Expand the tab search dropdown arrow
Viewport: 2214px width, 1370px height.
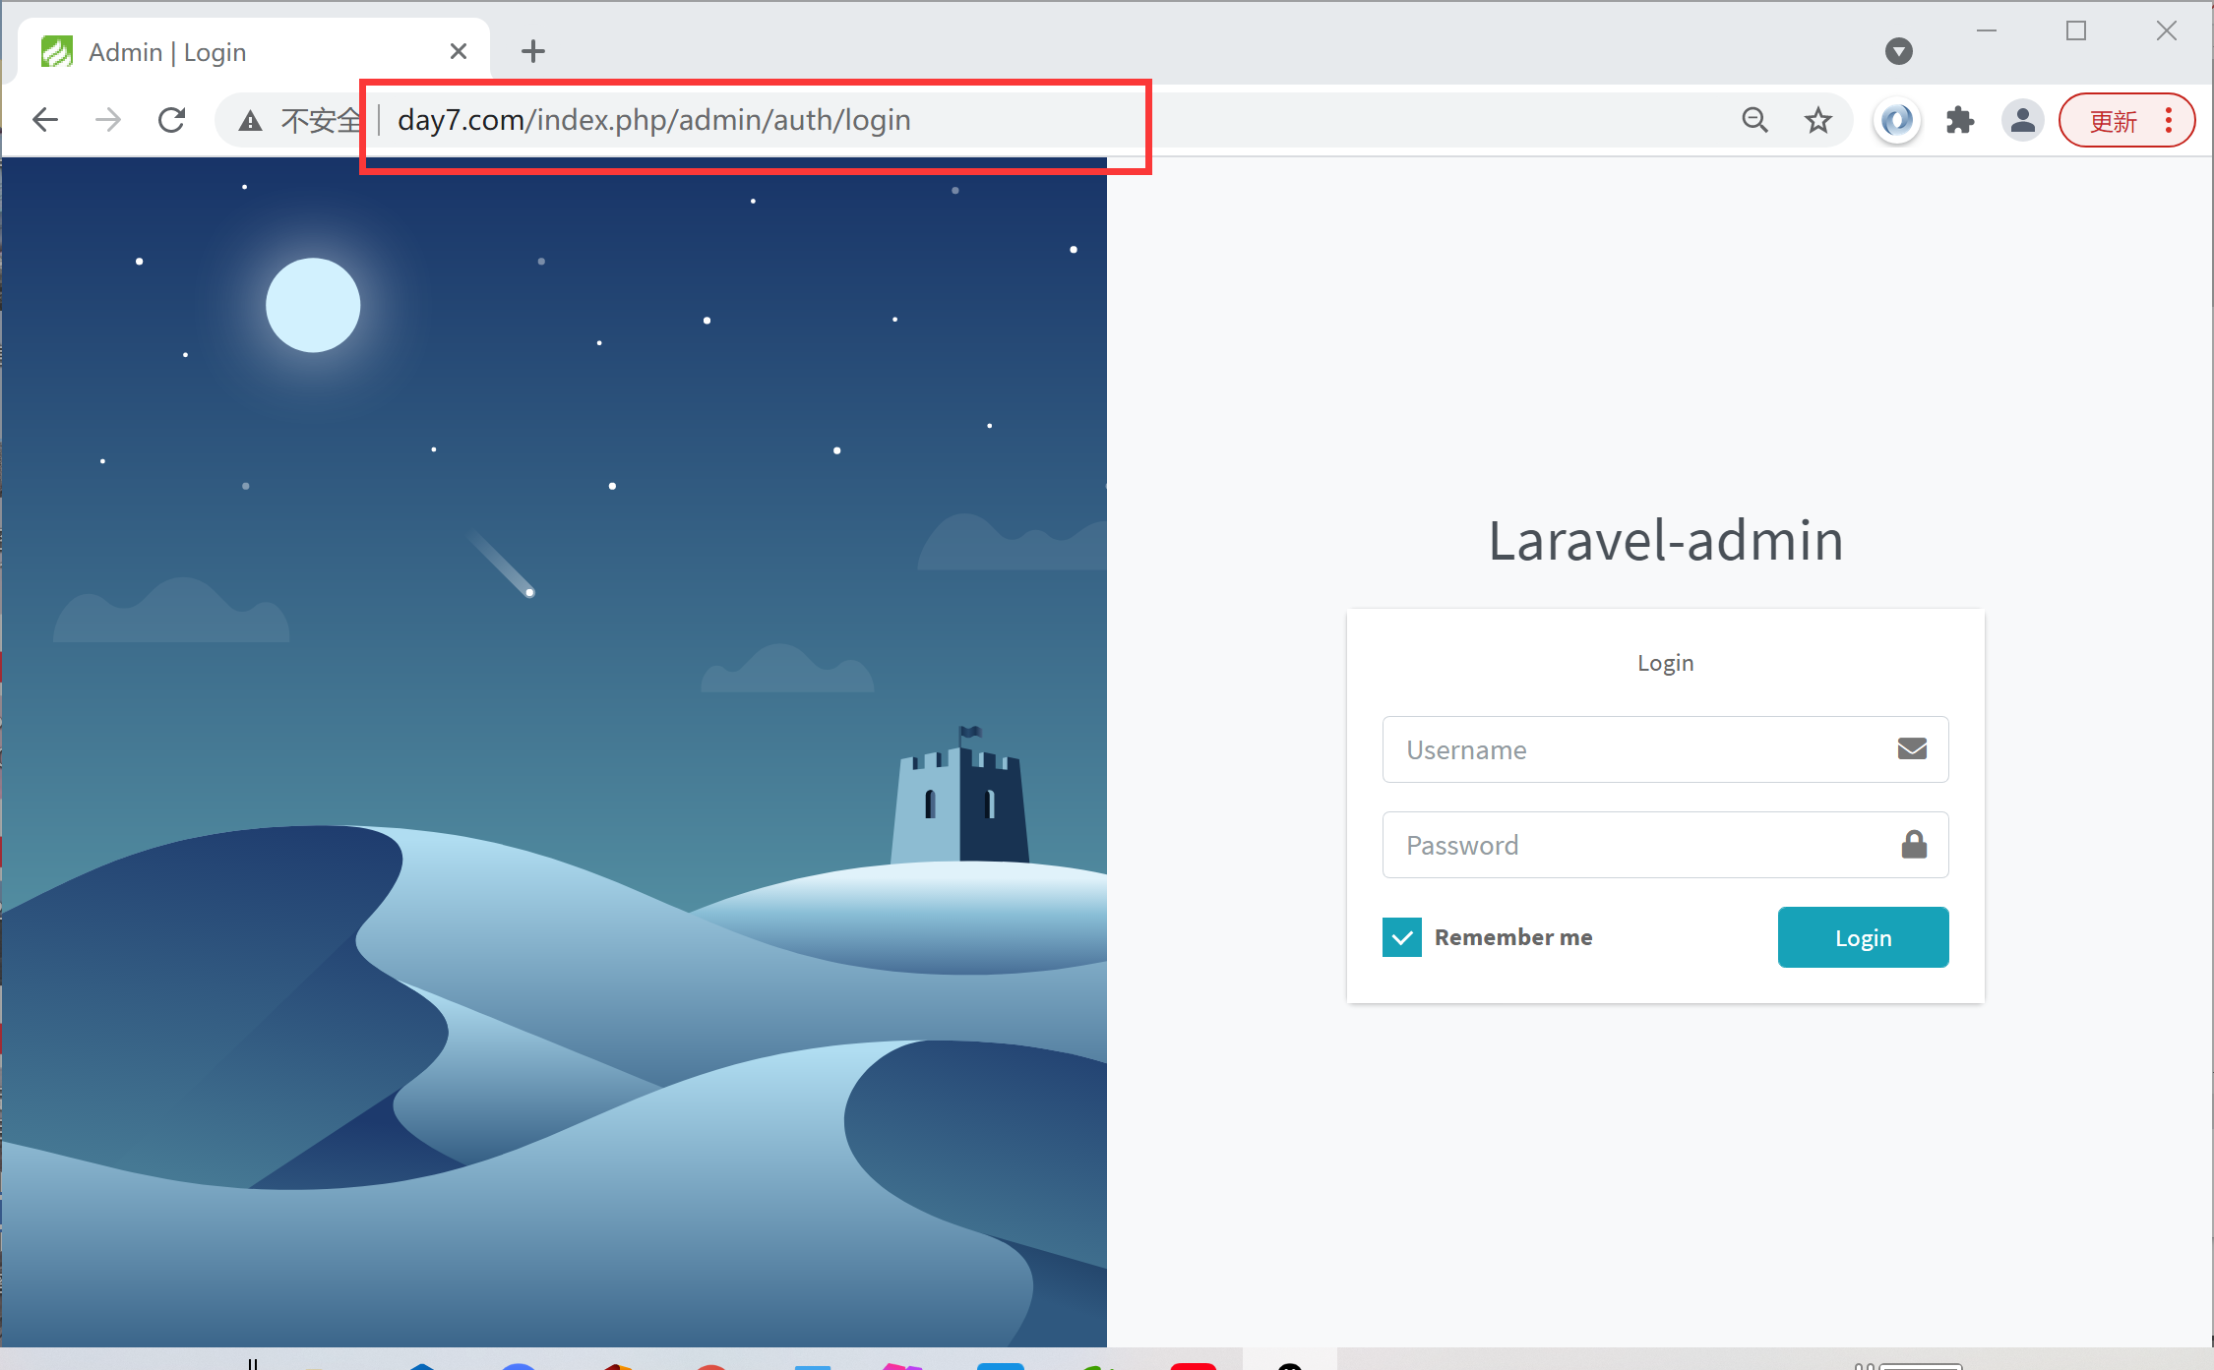coord(1898,51)
